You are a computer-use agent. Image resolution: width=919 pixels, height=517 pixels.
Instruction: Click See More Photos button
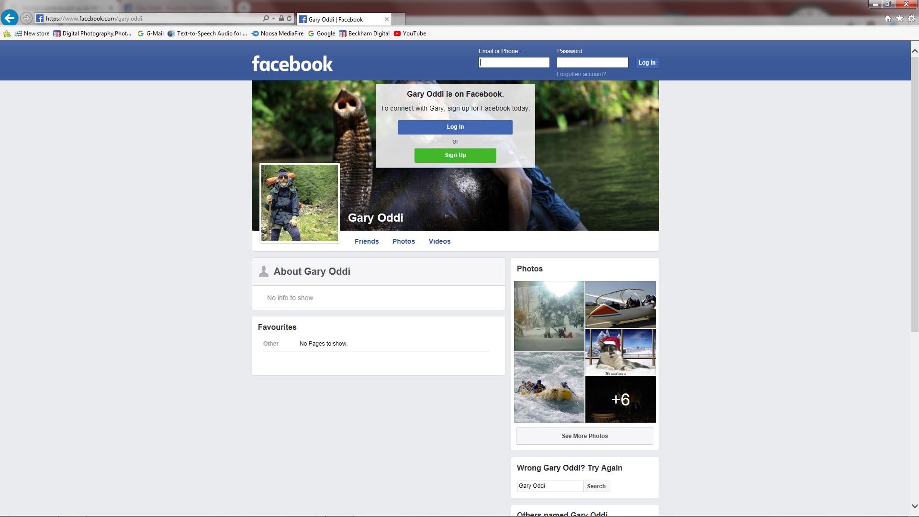584,436
